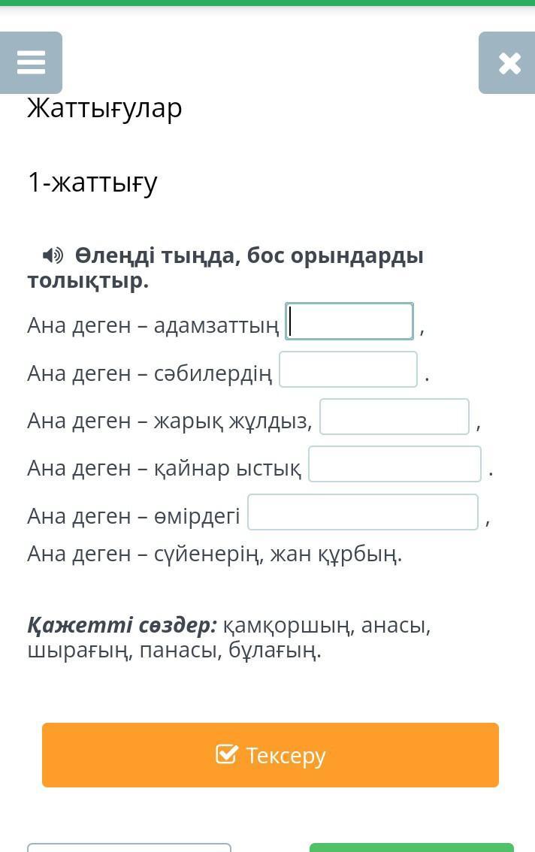
Task: Tap the green button at bottom right
Action: [x=412, y=847]
